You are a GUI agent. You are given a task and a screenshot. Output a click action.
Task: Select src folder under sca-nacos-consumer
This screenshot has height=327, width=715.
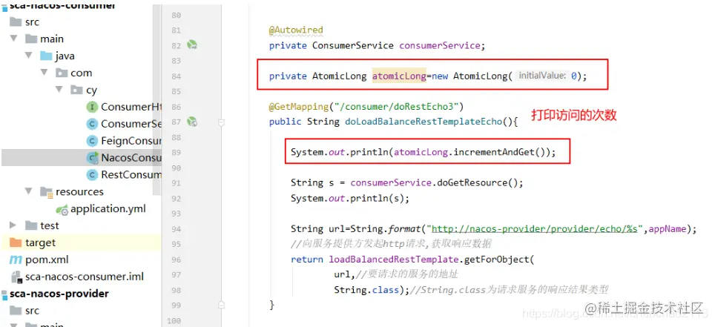click(x=32, y=22)
